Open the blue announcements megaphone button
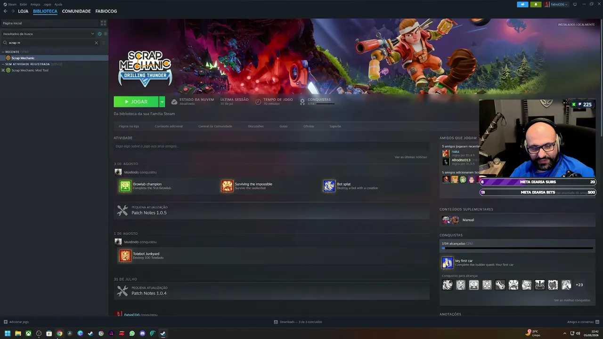603x339 pixels. pos(522,4)
